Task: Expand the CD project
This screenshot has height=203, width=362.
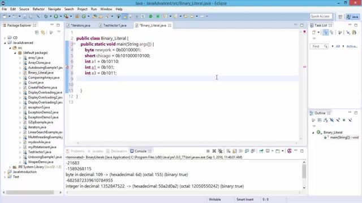Action: click(5, 38)
